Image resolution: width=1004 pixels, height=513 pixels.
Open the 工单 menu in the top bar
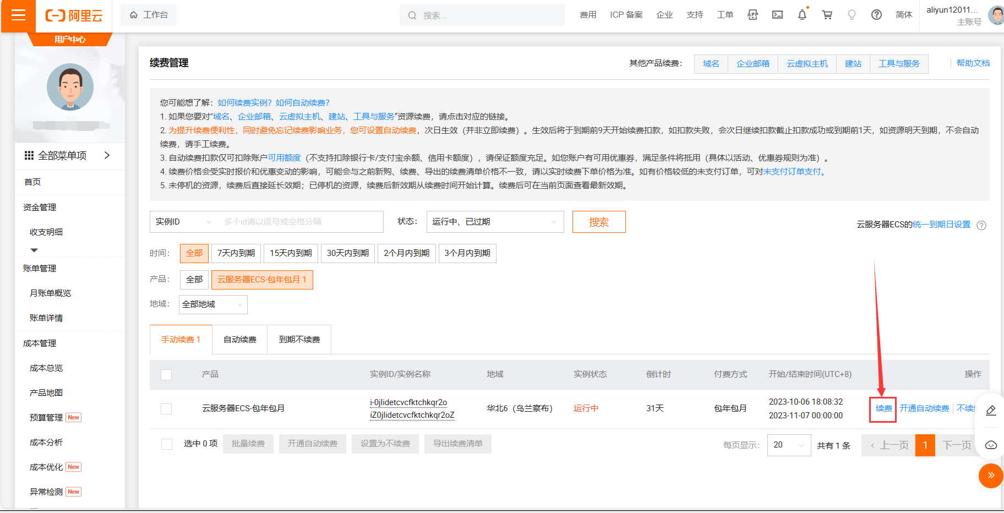[725, 15]
